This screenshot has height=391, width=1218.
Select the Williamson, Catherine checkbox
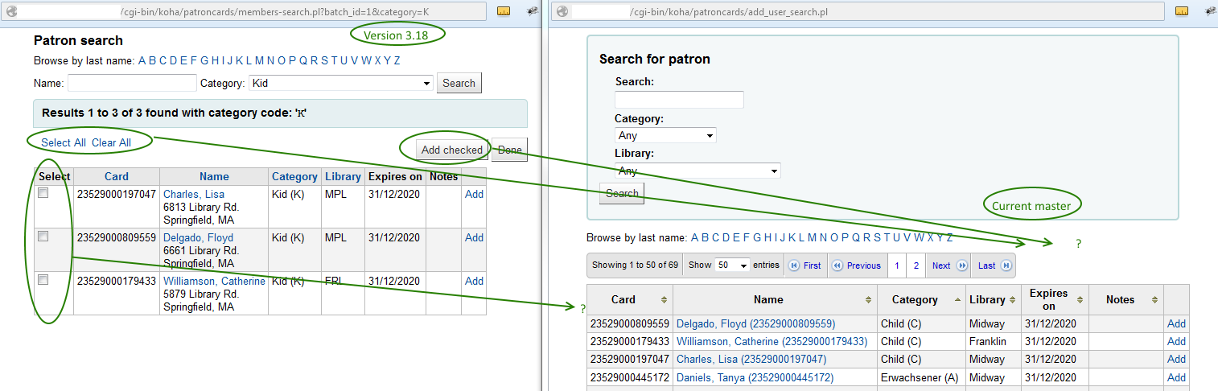(x=43, y=280)
